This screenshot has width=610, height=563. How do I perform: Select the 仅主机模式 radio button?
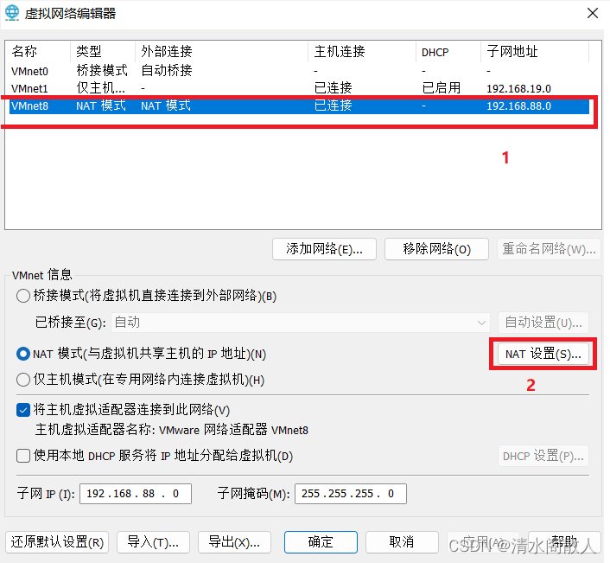pyautogui.click(x=23, y=380)
